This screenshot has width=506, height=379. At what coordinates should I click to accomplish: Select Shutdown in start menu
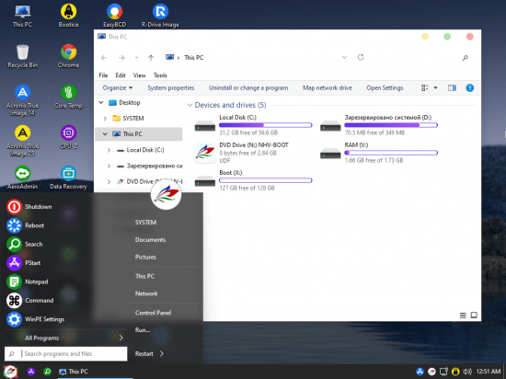click(x=29, y=207)
